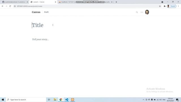181x102 pixels.
Task: Click the recording indicator icon in title bar
Action: tap(162, 2)
